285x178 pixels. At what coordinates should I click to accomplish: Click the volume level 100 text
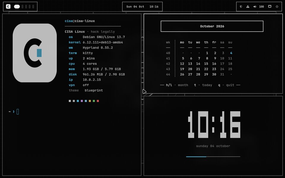pos(261,7)
